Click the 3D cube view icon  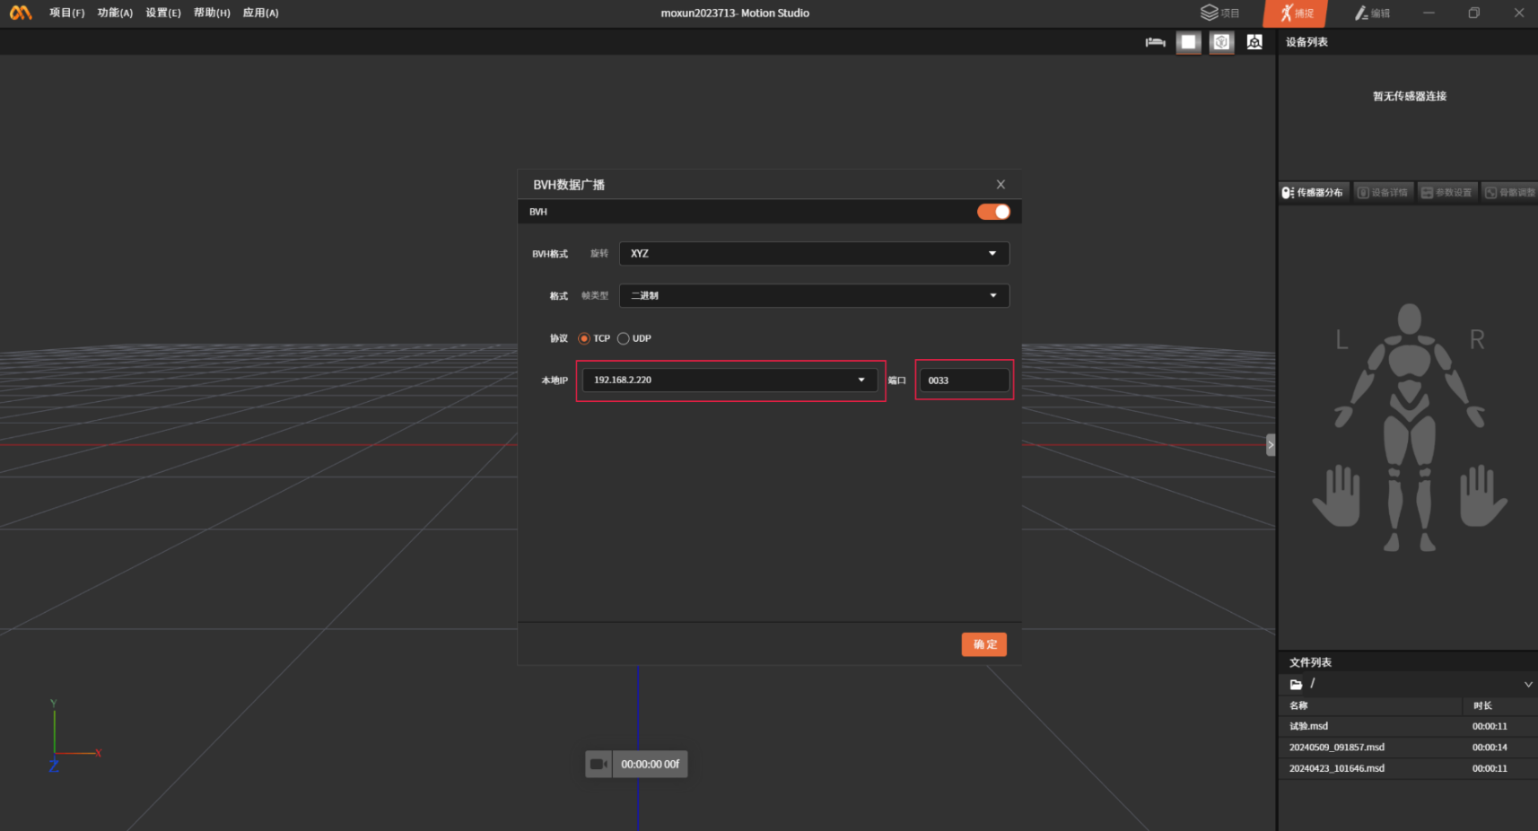click(1221, 42)
